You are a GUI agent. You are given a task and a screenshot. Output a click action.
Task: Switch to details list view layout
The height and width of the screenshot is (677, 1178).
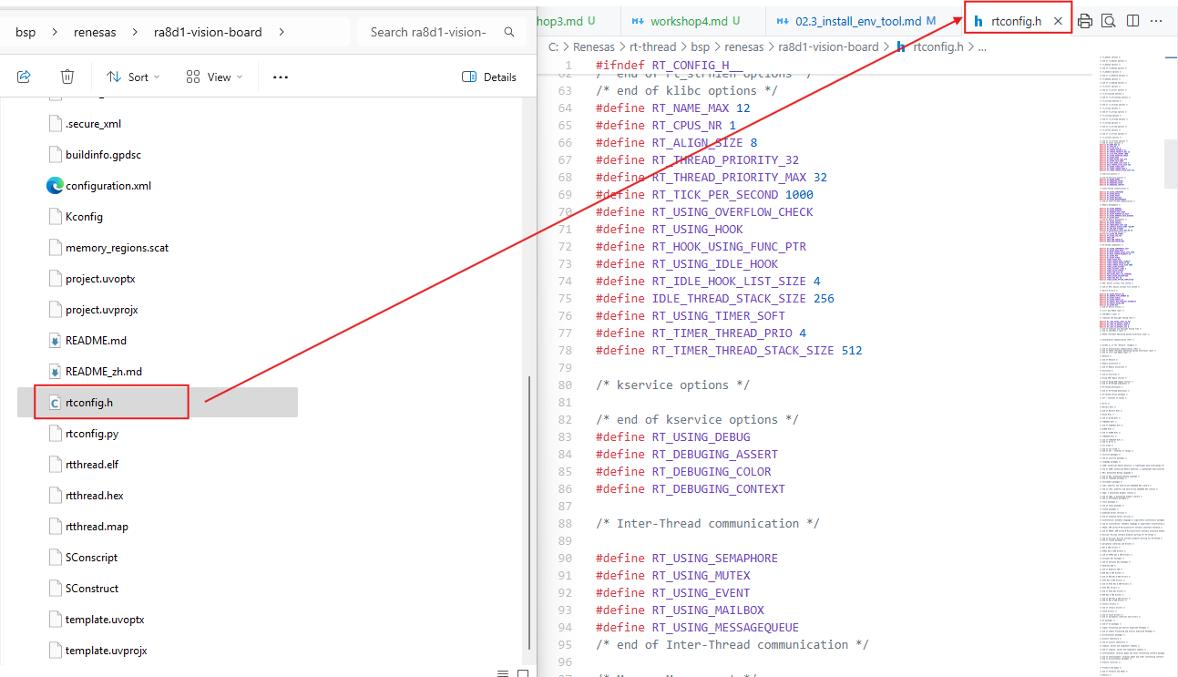tap(503, 672)
